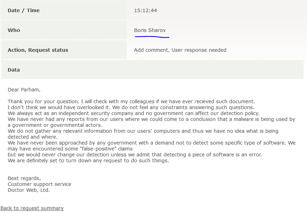Click the Date / Time row label
This screenshot has height=213, width=307.
24,10
